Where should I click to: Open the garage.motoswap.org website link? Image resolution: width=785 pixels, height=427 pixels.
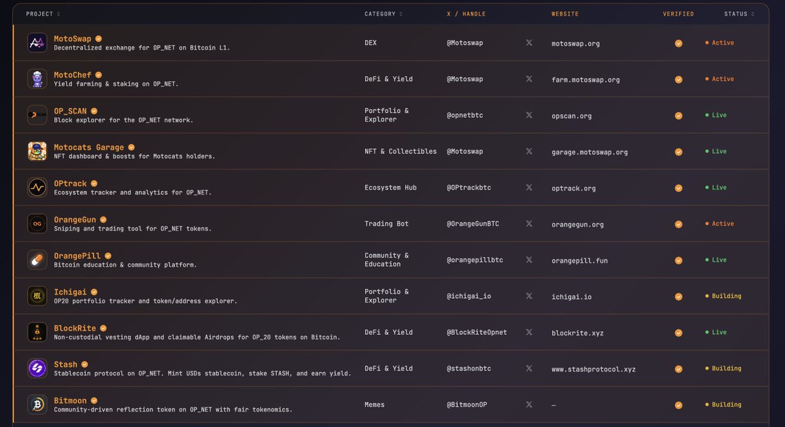[x=589, y=152]
